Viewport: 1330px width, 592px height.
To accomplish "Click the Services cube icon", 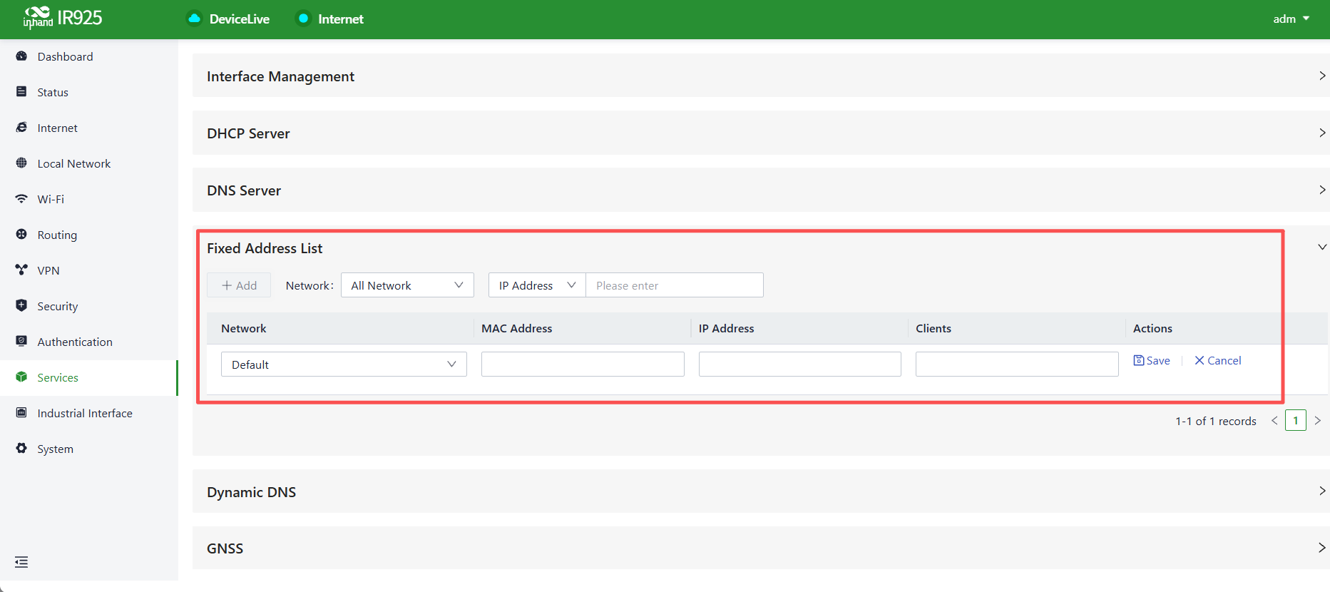I will tap(21, 377).
